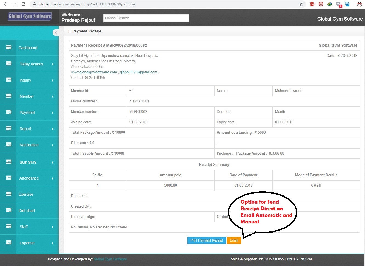Open the www.globalgymsoftware.com link
This screenshot has height=266, width=365.
[94, 72]
